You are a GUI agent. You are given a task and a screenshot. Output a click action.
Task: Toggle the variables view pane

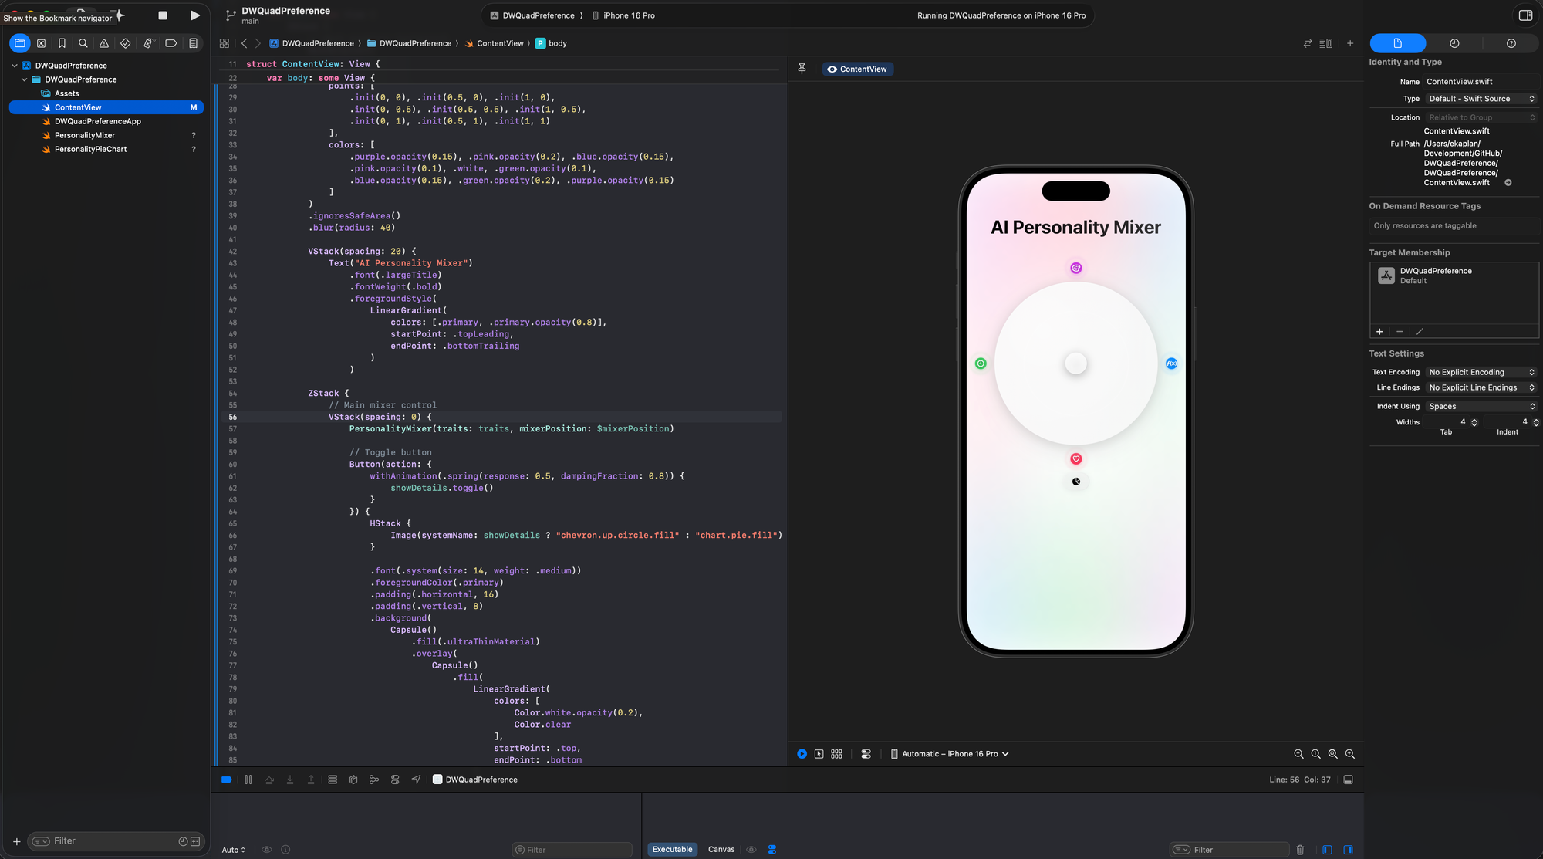1327,850
